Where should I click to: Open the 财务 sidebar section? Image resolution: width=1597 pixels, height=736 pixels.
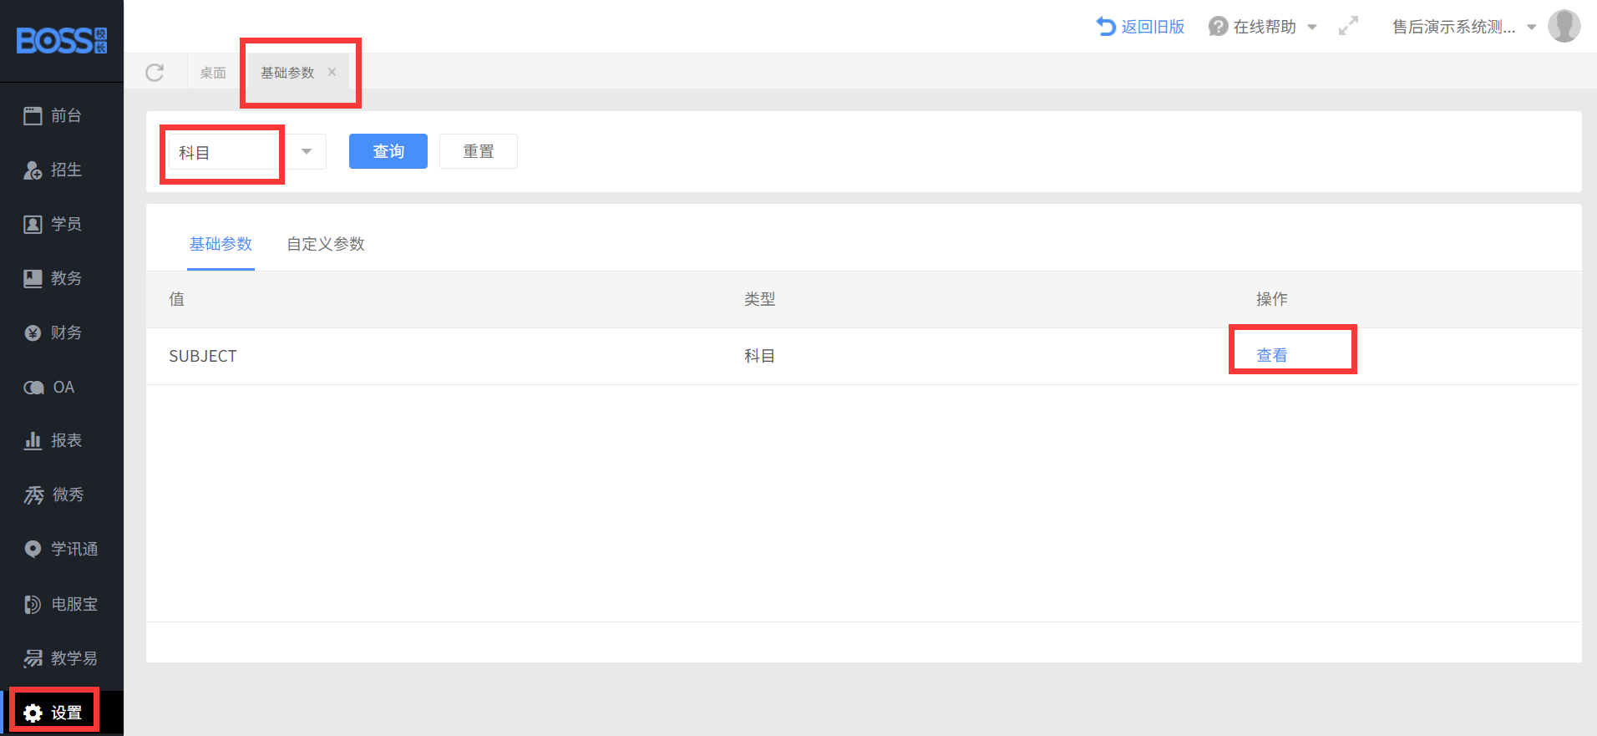tap(53, 332)
